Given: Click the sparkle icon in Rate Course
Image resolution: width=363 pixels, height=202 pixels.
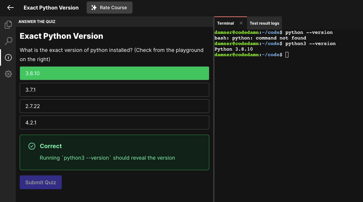Looking at the screenshot, I should click(94, 8).
